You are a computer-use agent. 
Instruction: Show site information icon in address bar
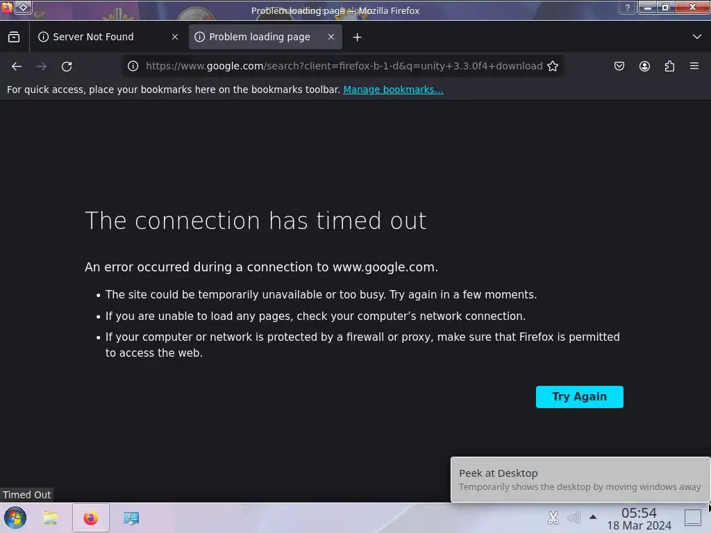(x=133, y=66)
